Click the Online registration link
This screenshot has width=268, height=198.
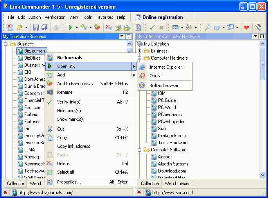tap(162, 17)
